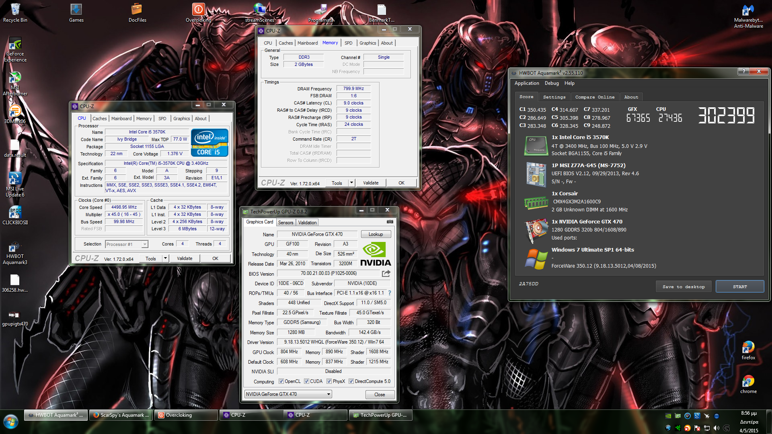
Task: Open the Settings tab in Aquamark3
Action: (x=554, y=97)
